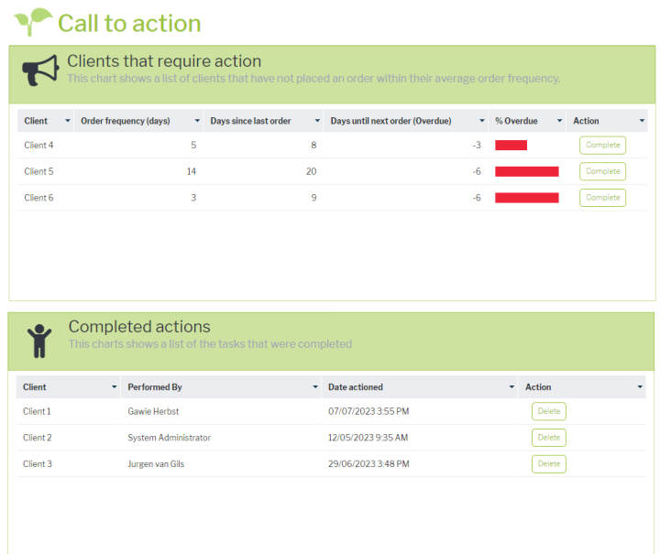The height and width of the screenshot is (554, 660).
Task: Click the green leaf logo icon
Action: 34,21
